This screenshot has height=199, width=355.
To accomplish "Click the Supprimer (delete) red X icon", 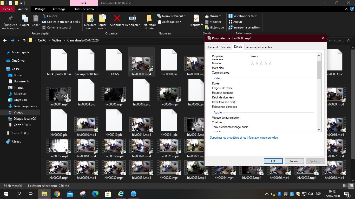I will 117,18.
